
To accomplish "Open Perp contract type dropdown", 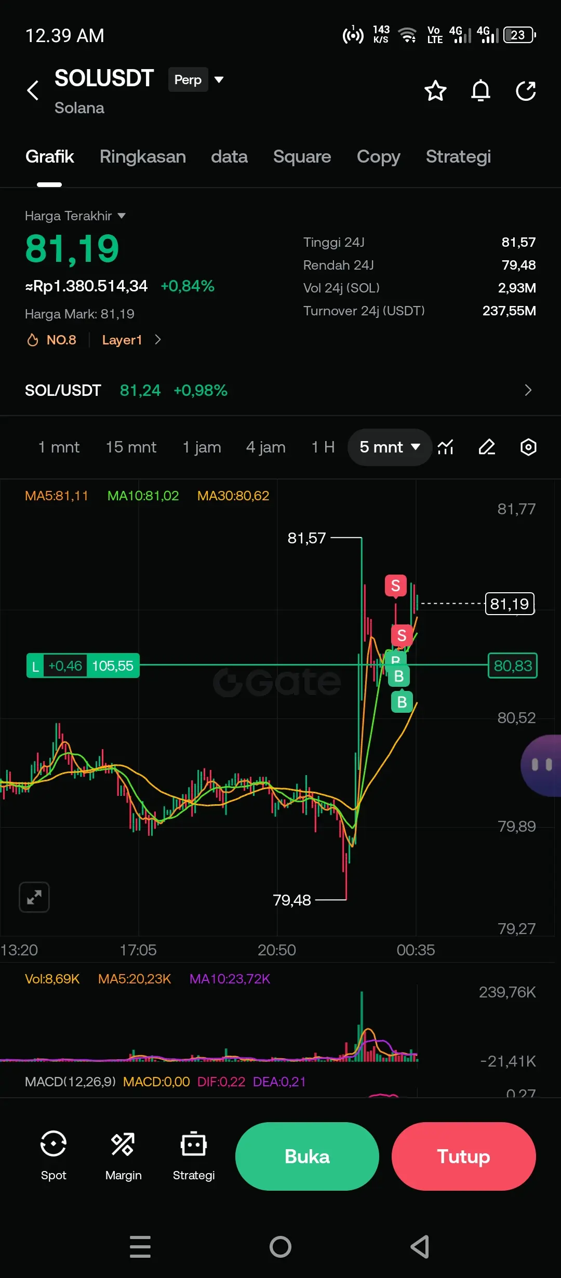I will pyautogui.click(x=196, y=79).
